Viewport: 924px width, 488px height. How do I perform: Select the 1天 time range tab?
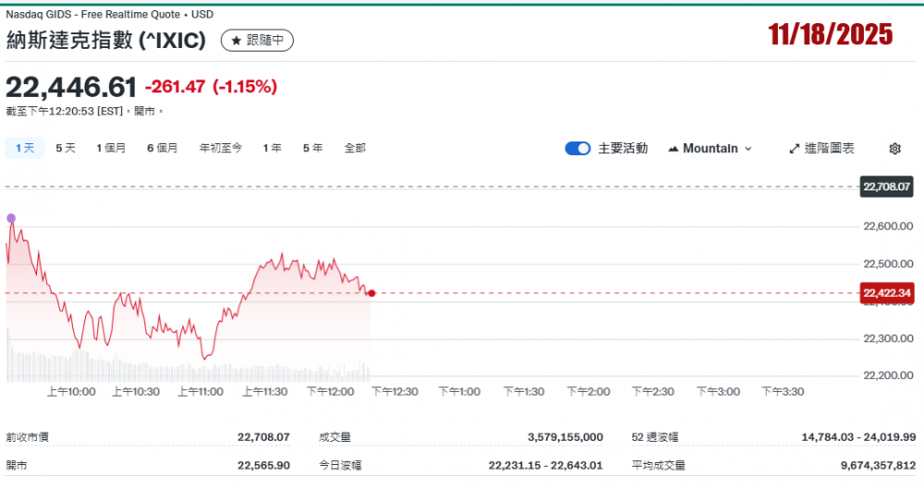click(x=25, y=148)
